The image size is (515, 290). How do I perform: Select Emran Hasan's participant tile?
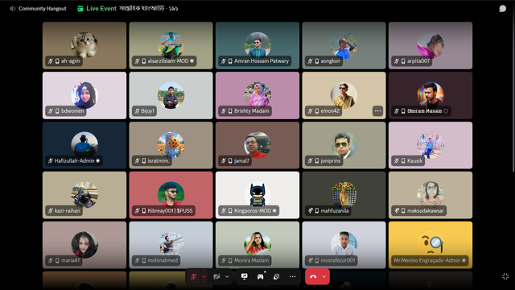pyautogui.click(x=431, y=95)
